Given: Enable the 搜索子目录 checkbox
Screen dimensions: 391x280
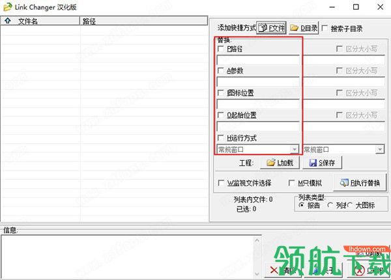Looking at the screenshot, I should coord(325,29).
